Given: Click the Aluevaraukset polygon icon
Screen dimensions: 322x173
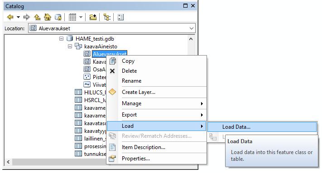Looking at the screenshot, I should (x=87, y=54).
